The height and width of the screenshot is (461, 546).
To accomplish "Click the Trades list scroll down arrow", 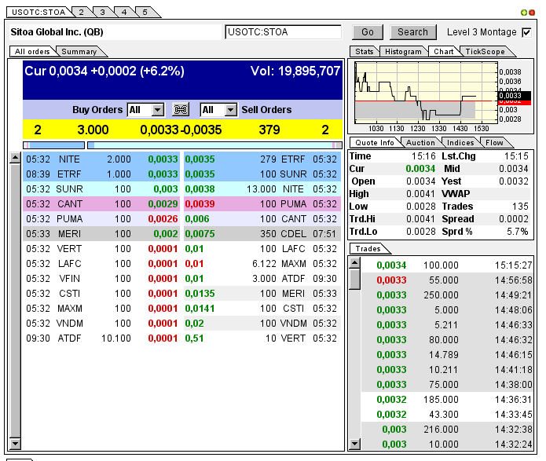I will click(354, 444).
